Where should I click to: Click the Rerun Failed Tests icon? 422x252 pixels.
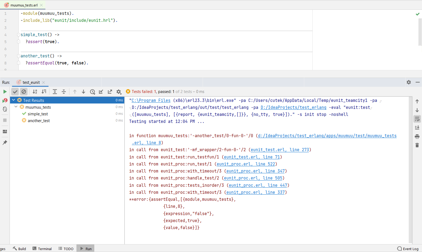(x=5, y=101)
